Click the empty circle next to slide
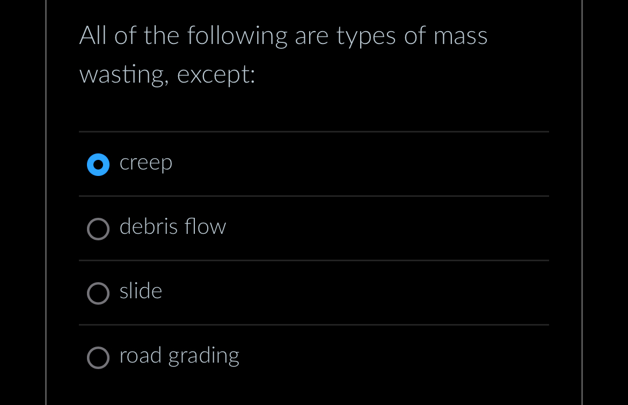Image resolution: width=628 pixels, height=405 pixels. click(x=98, y=293)
